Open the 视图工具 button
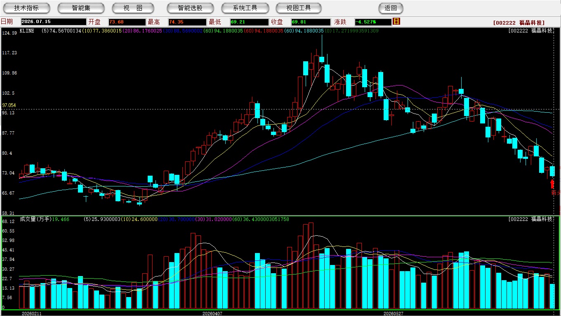The image size is (561, 316). coord(299,8)
